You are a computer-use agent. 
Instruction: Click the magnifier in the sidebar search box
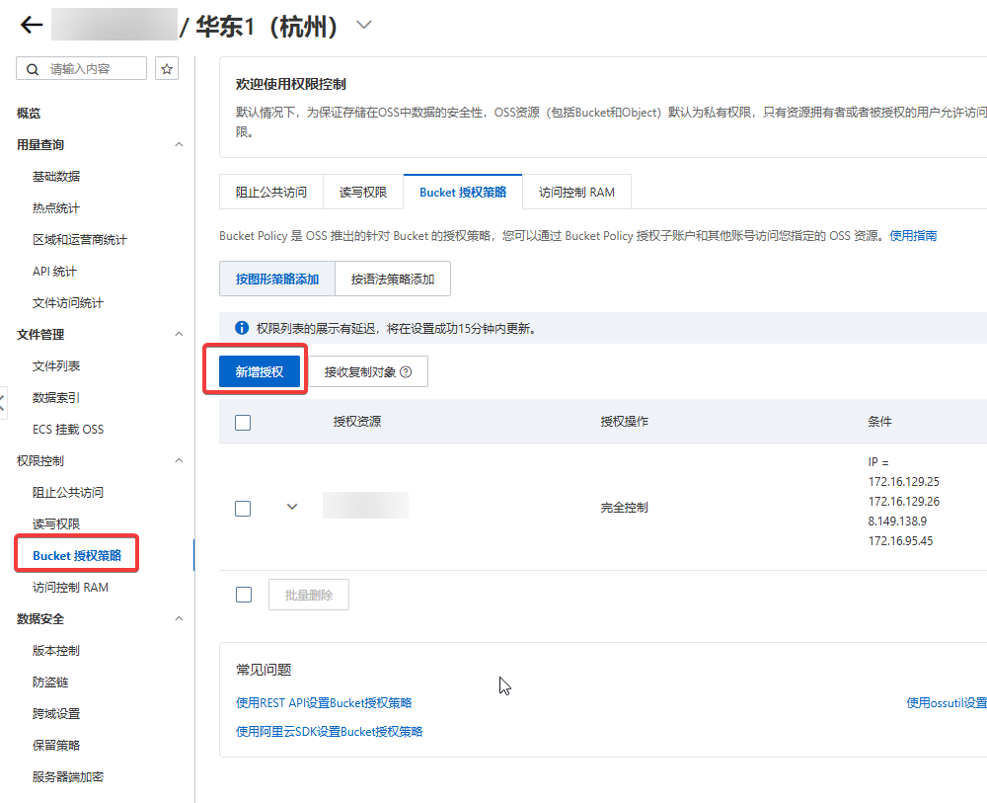coord(34,68)
